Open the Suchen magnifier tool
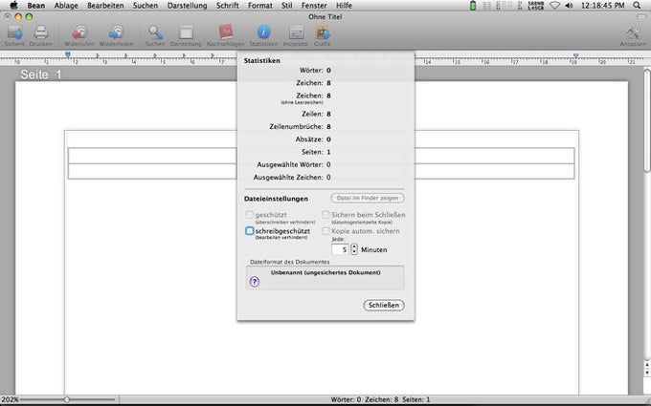The width and height of the screenshot is (651, 406). click(x=155, y=32)
